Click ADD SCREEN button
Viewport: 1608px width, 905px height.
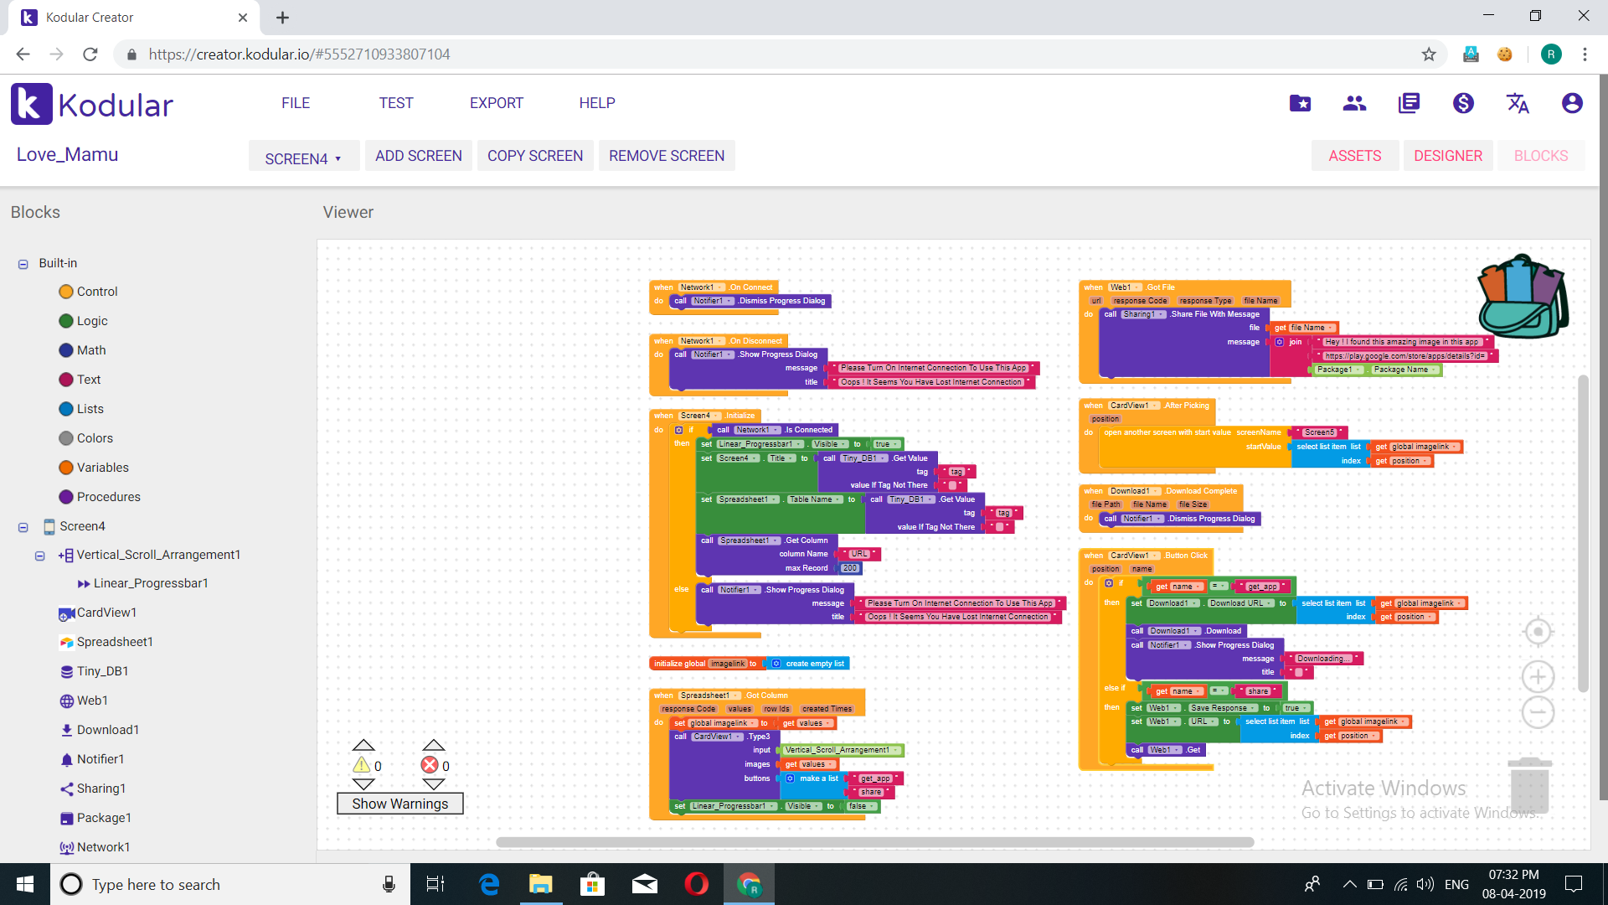pyautogui.click(x=419, y=156)
